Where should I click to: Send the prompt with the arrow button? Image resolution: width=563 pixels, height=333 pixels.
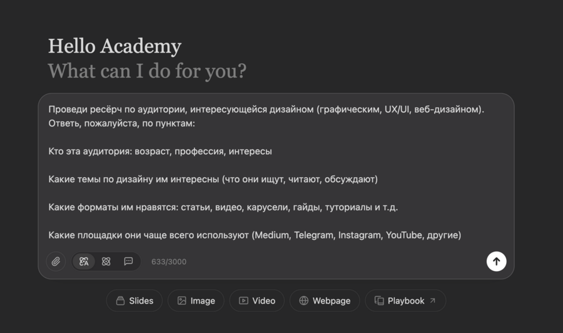496,262
